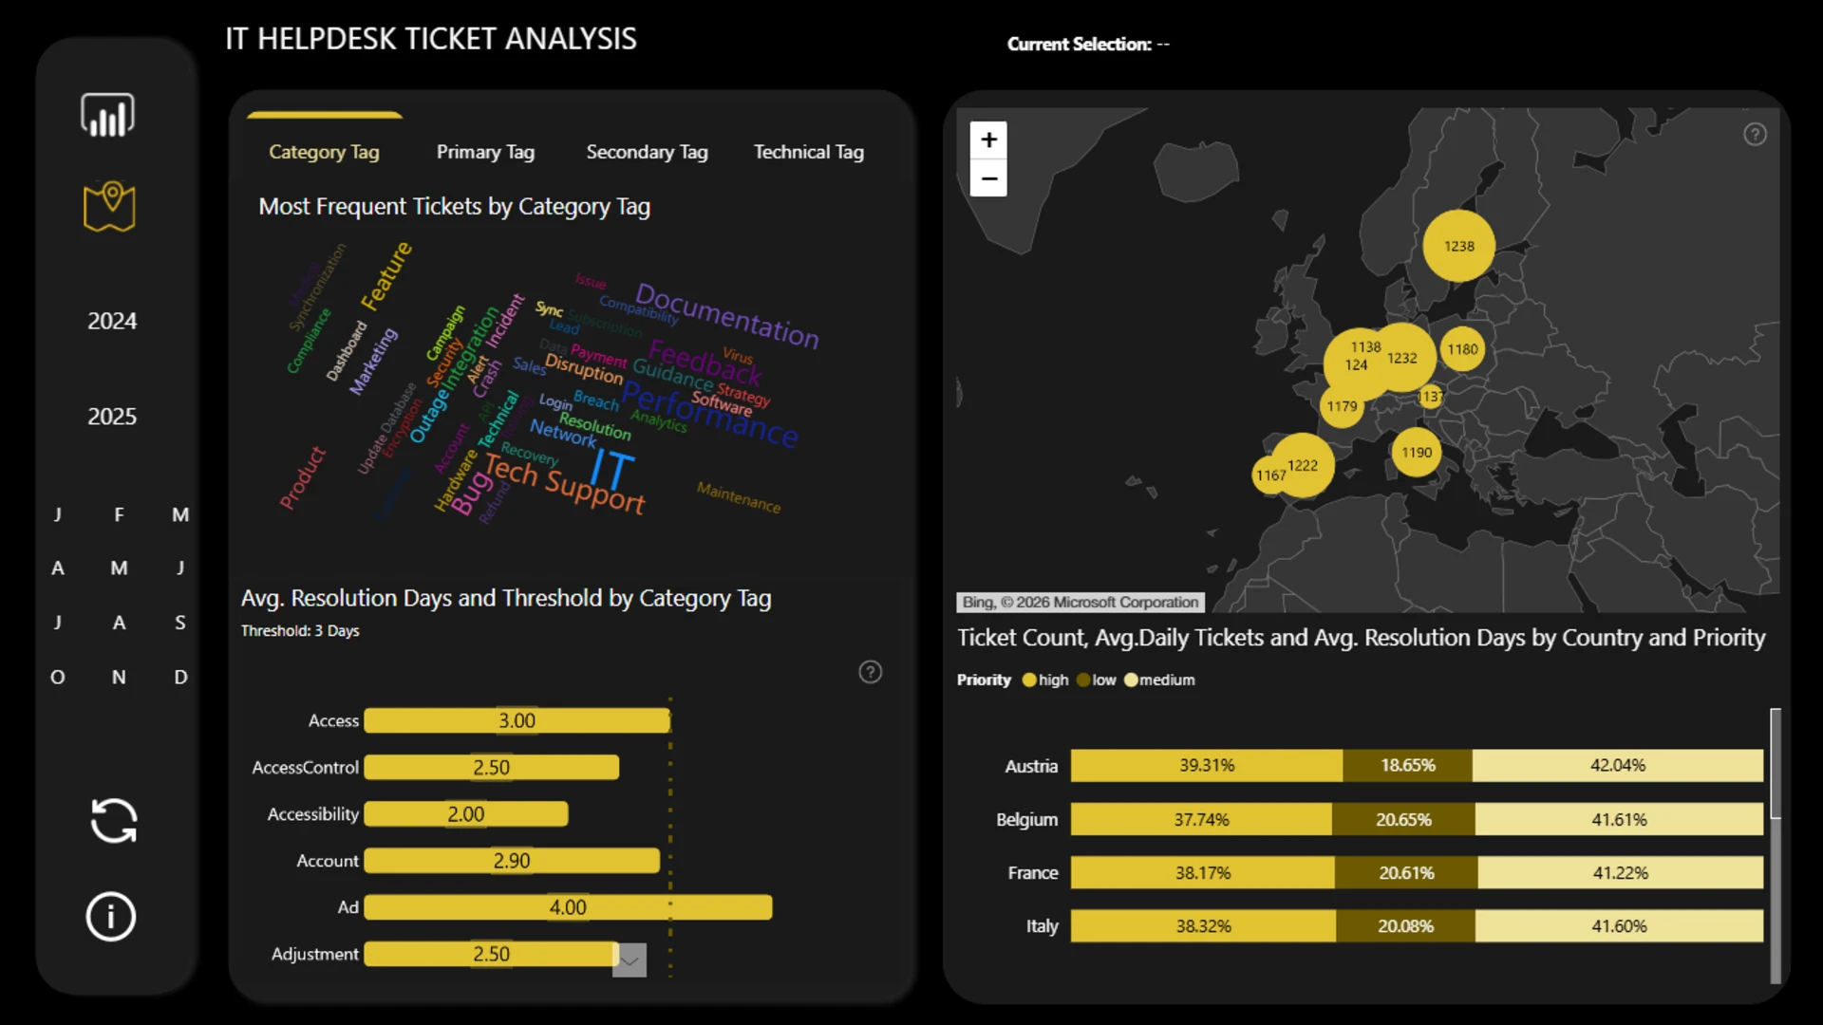The width and height of the screenshot is (1823, 1025).
Task: Click the Documentation word in cloud
Action: tap(726, 315)
